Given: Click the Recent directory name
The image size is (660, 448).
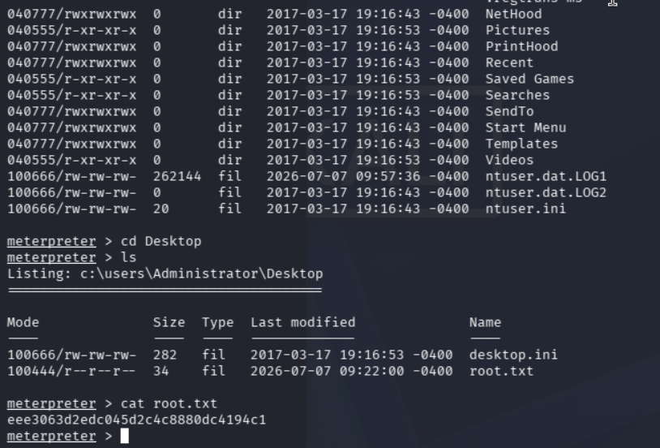Looking at the screenshot, I should coord(509,62).
